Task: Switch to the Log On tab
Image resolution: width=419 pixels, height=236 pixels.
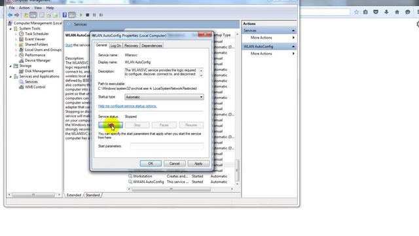Action: click(116, 46)
